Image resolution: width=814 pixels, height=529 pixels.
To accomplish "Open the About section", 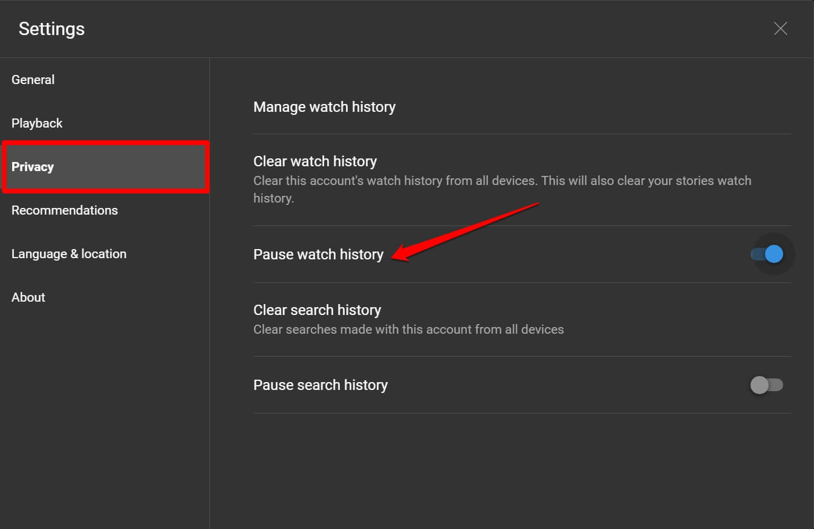I will click(x=28, y=297).
